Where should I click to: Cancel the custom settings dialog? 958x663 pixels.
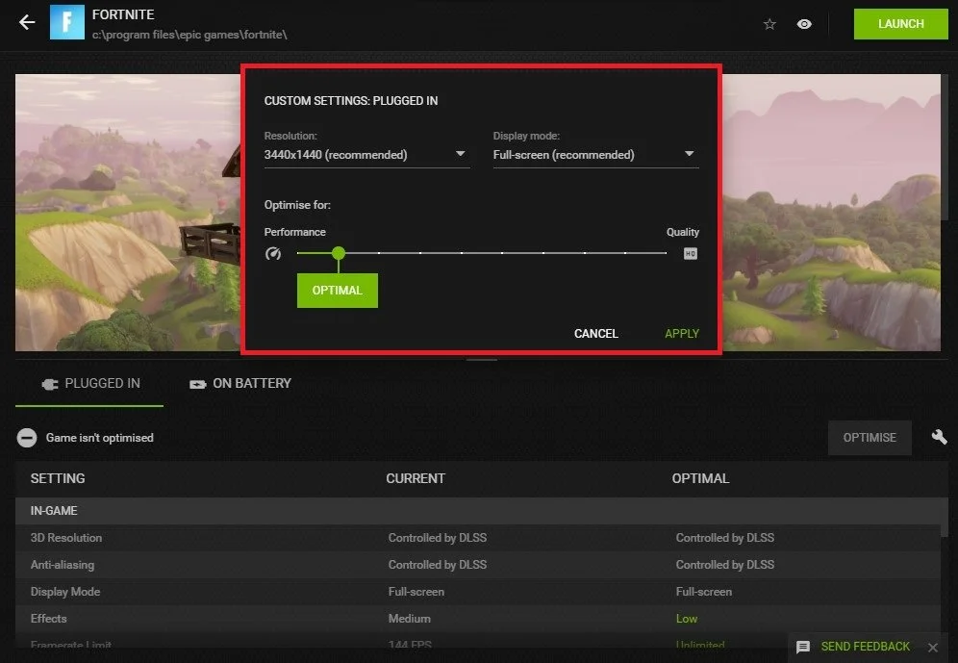pyautogui.click(x=595, y=333)
